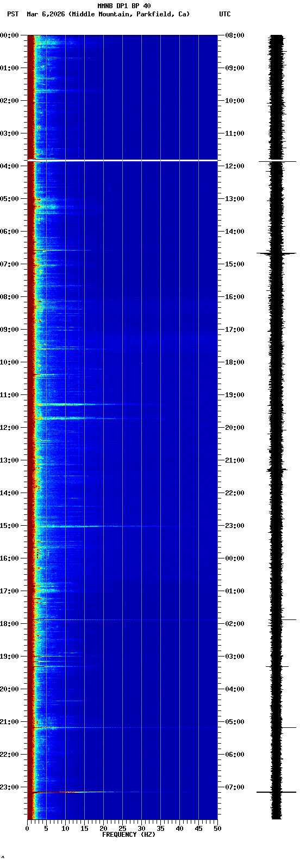Click the FREQUENCY (HZ) axis label

point(129,835)
